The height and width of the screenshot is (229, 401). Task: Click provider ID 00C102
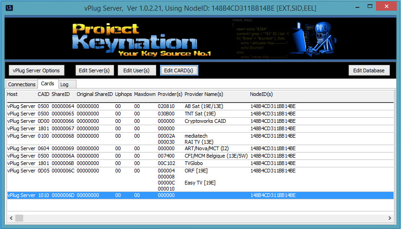click(x=166, y=163)
